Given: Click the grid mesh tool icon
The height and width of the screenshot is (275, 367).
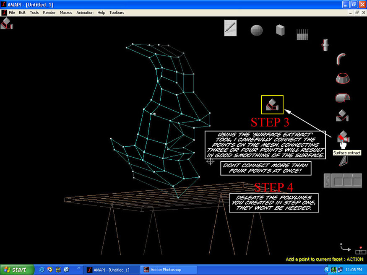Looking at the screenshot, I should click(x=302, y=35).
